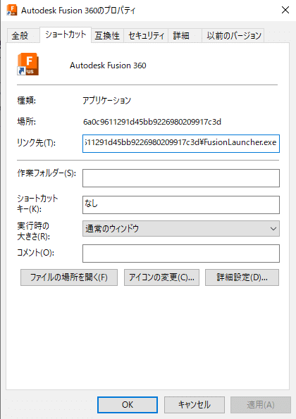
Task: Click the 実行時の 大きさ(R): label
Action: [x=33, y=231]
